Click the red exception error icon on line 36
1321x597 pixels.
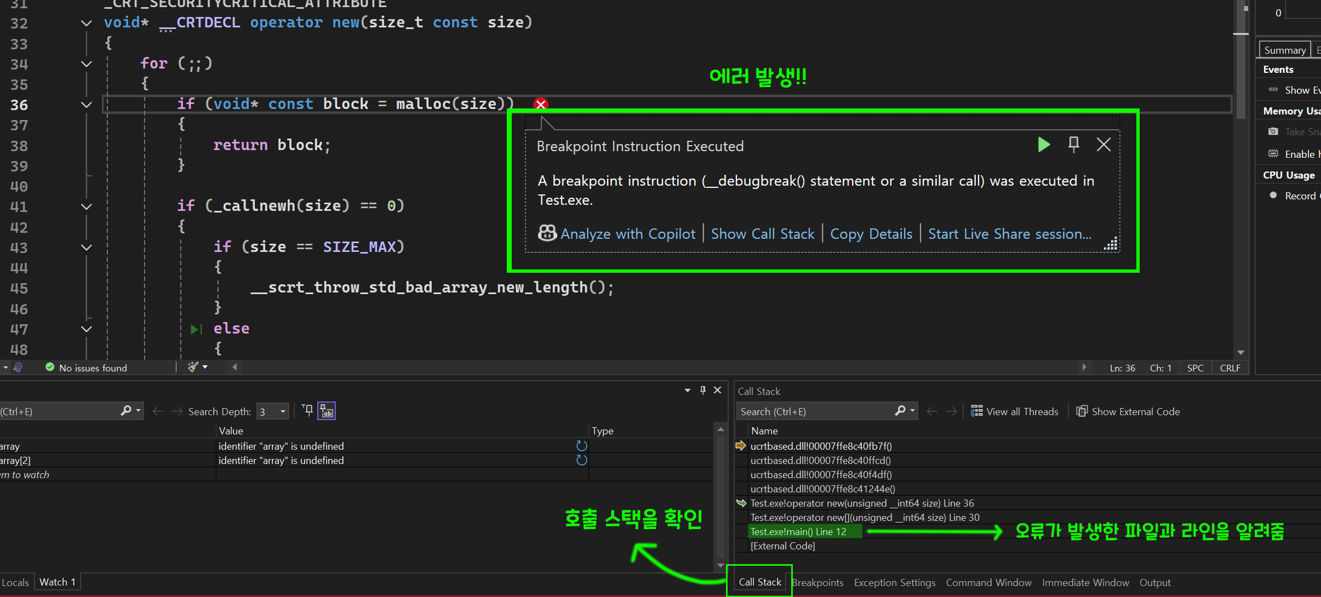point(541,104)
